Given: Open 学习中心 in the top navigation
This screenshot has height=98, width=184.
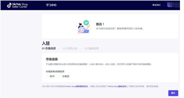Looking at the screenshot, I should click(x=51, y=5).
